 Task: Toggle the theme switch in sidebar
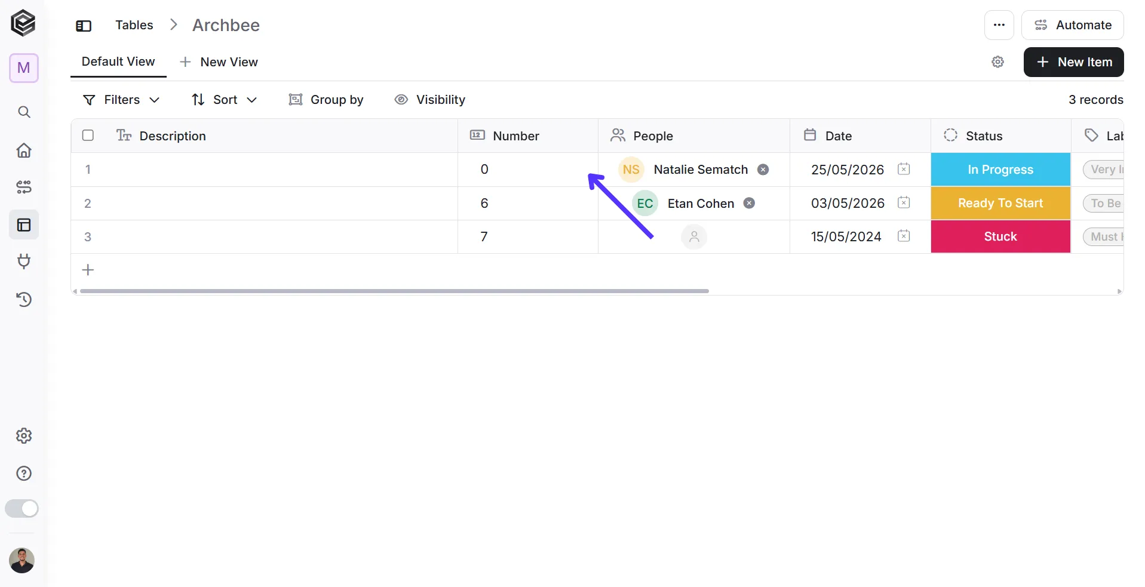(x=22, y=508)
